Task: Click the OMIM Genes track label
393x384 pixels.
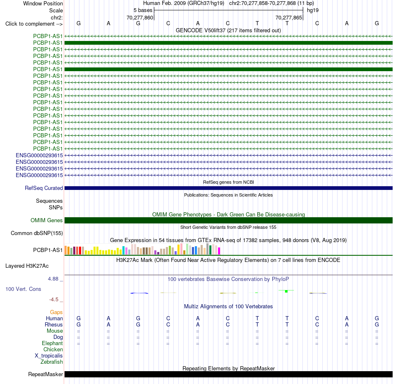Action: (47, 220)
